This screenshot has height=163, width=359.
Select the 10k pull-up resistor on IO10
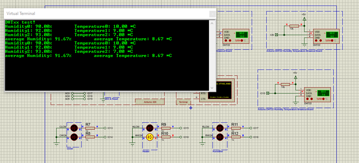(285, 84)
